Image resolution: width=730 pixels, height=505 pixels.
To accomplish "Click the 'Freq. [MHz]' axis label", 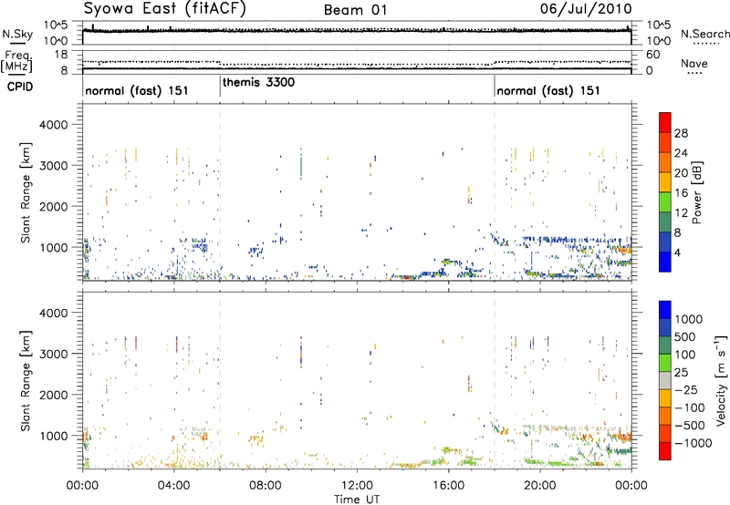I will tap(17, 62).
